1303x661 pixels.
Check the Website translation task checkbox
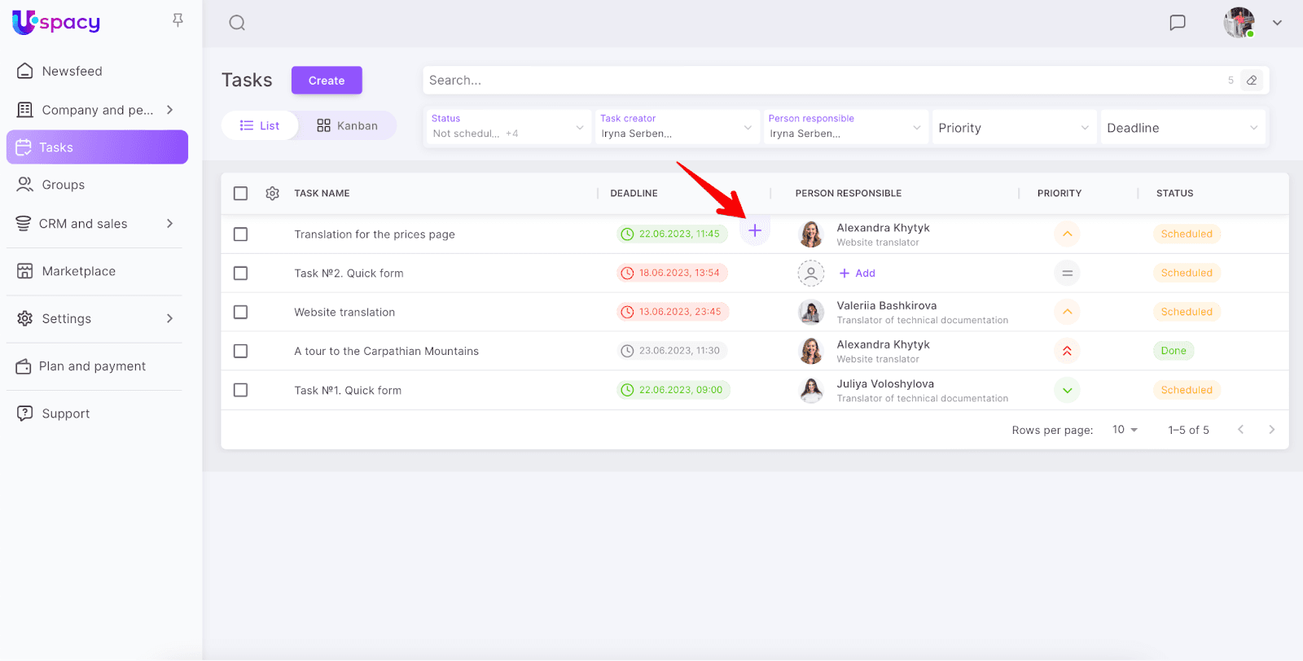[240, 313]
